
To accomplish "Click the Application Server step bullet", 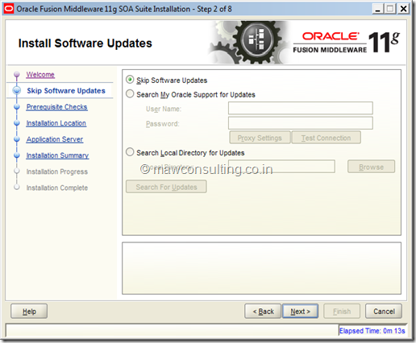I will click(17, 139).
